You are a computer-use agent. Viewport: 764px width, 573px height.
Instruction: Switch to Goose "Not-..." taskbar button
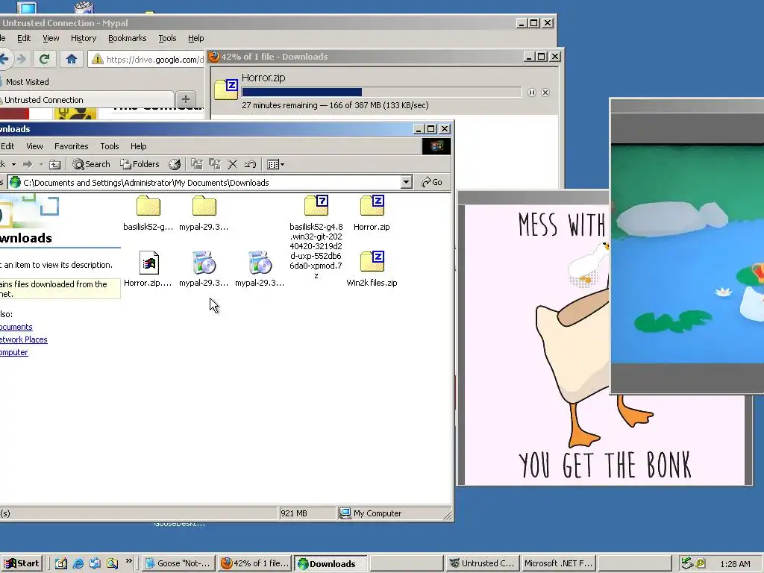pos(178,563)
